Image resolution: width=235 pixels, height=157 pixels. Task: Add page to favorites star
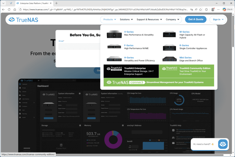[x=201, y=9]
